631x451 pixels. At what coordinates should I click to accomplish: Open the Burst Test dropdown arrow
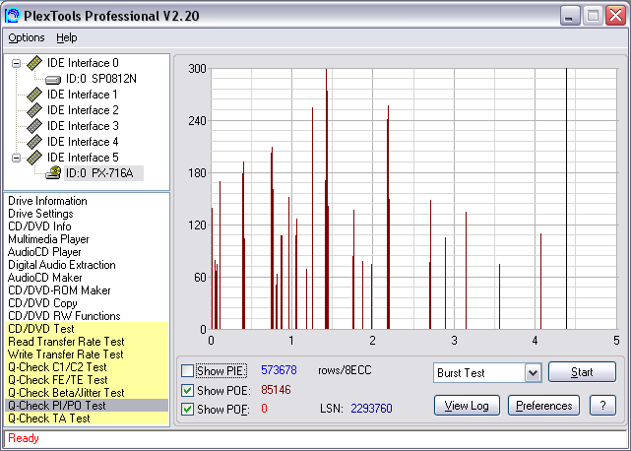533,373
